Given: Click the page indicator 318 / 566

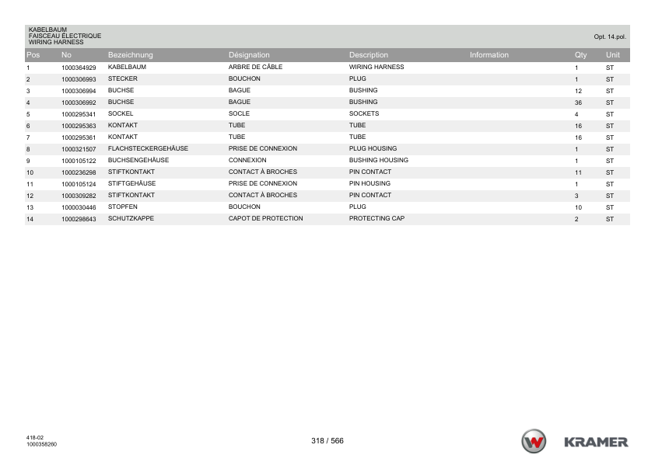Looking at the screenshot, I should 327,441.
